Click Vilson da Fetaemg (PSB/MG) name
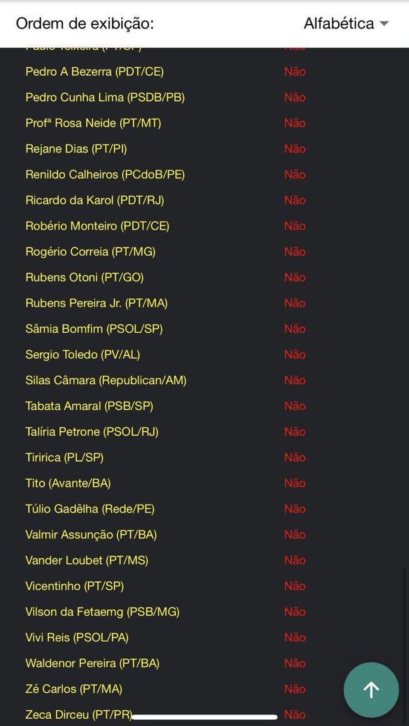The width and height of the screenshot is (409, 726). tap(103, 612)
